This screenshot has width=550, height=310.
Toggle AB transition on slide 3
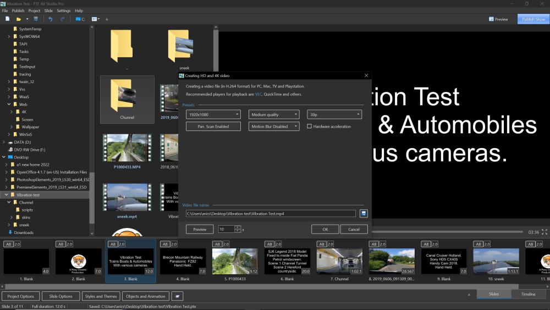(113, 244)
